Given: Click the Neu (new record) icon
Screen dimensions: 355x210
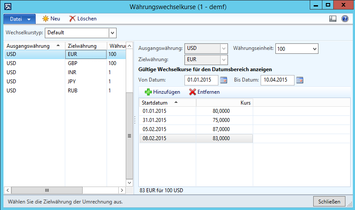Looking at the screenshot, I should pyautogui.click(x=45, y=19).
